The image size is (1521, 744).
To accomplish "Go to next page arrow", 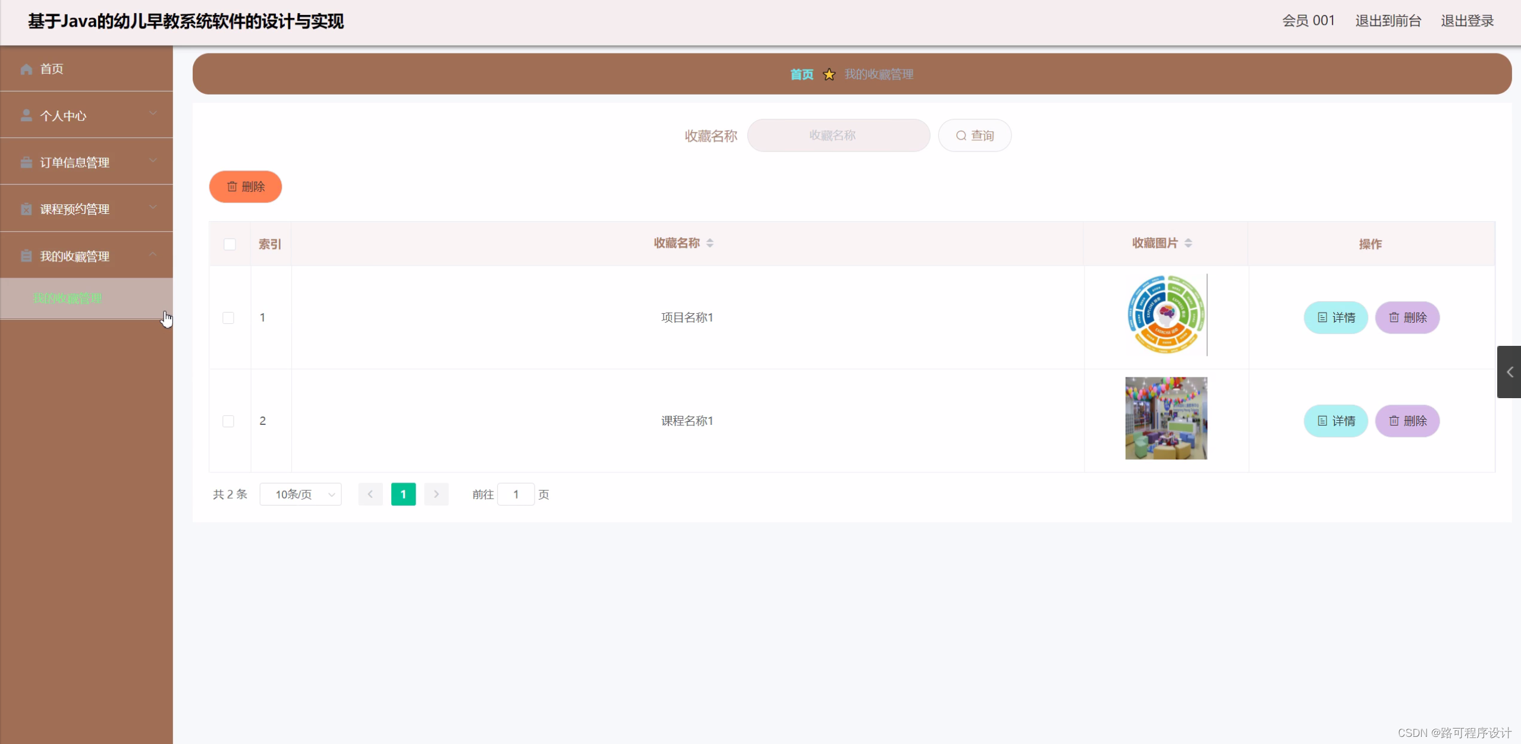I will [x=436, y=494].
